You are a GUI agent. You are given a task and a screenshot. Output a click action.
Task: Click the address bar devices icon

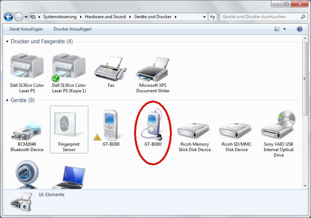tap(33, 17)
